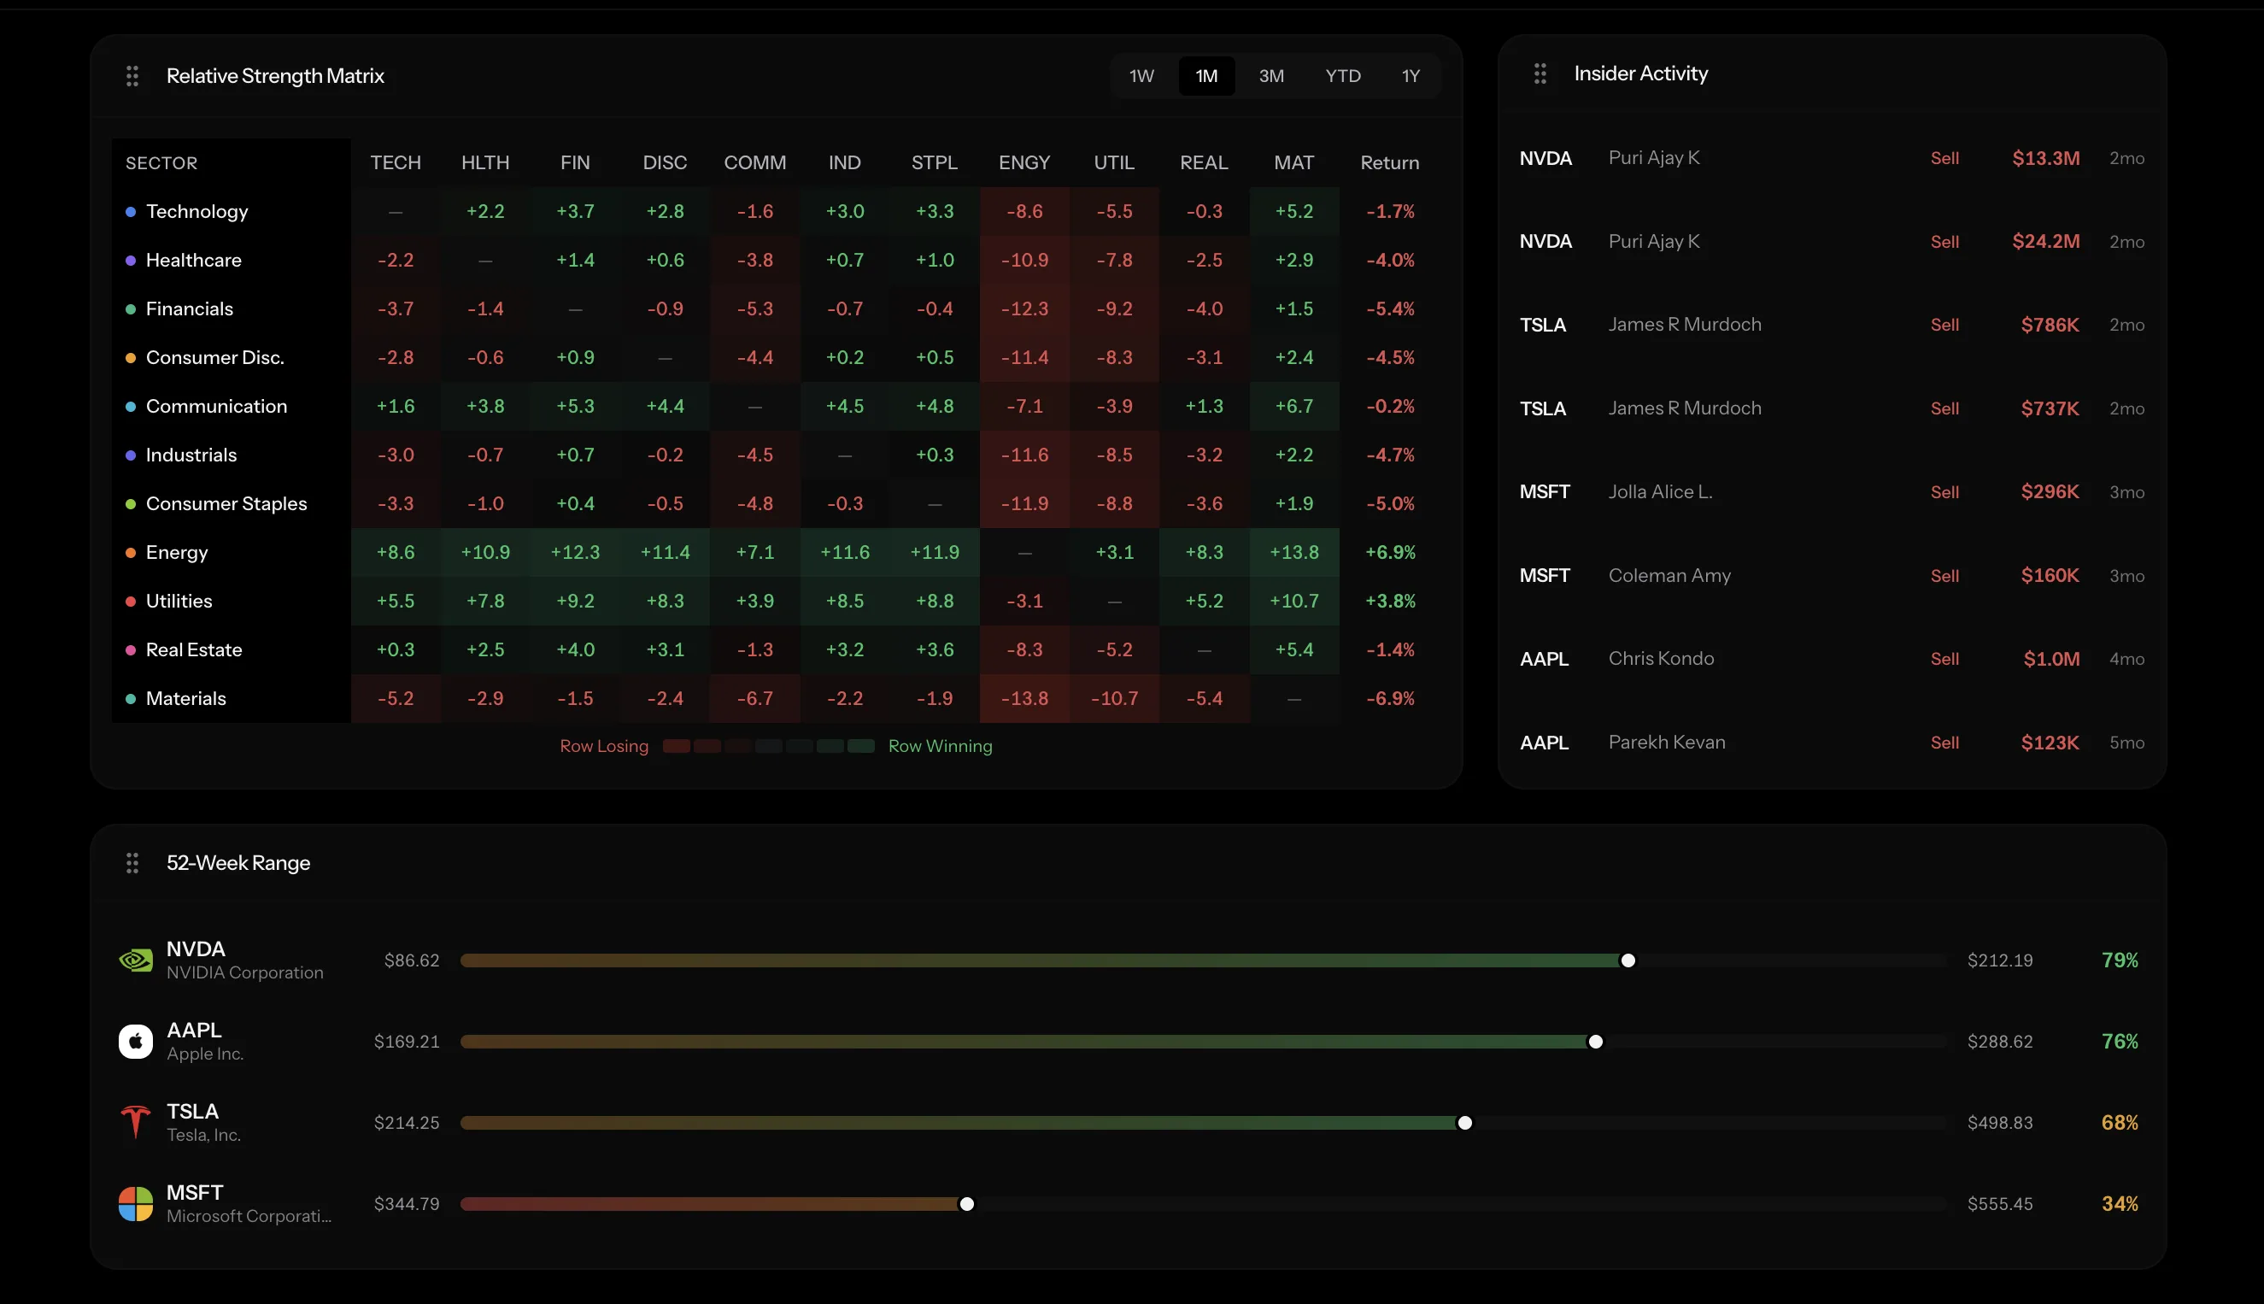Toggle the Technology sector indicator dot
Image resolution: width=2264 pixels, height=1304 pixels.
click(x=130, y=211)
